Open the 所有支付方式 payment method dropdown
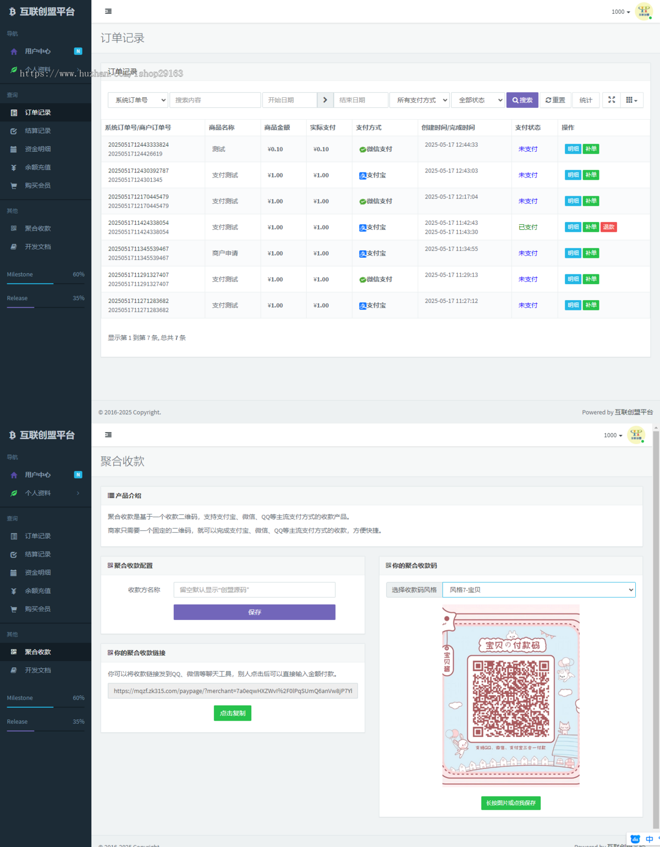660x847 pixels. [x=420, y=100]
